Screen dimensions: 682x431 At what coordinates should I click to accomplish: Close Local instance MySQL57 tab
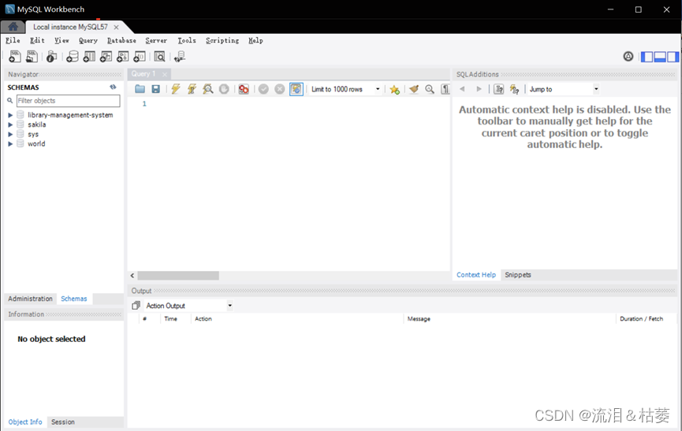pyautogui.click(x=116, y=27)
